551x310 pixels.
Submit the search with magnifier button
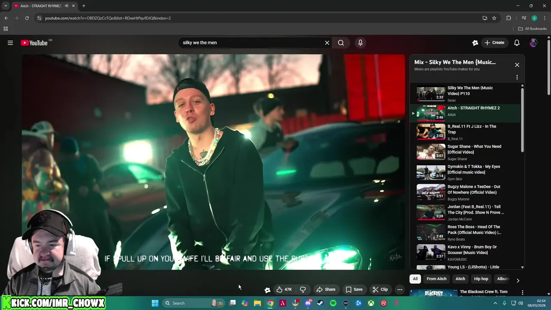341,43
